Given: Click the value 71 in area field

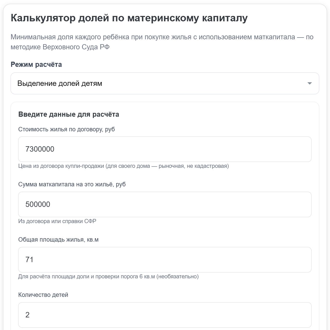Looking at the screenshot, I should coord(29,260).
